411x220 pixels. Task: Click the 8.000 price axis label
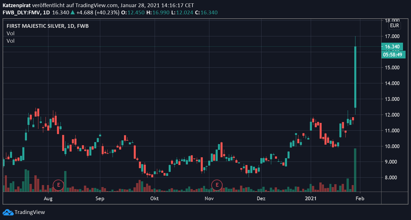tap(391, 178)
